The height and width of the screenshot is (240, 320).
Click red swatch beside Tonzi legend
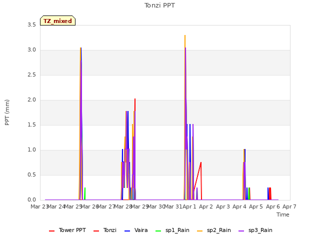coord(96,231)
